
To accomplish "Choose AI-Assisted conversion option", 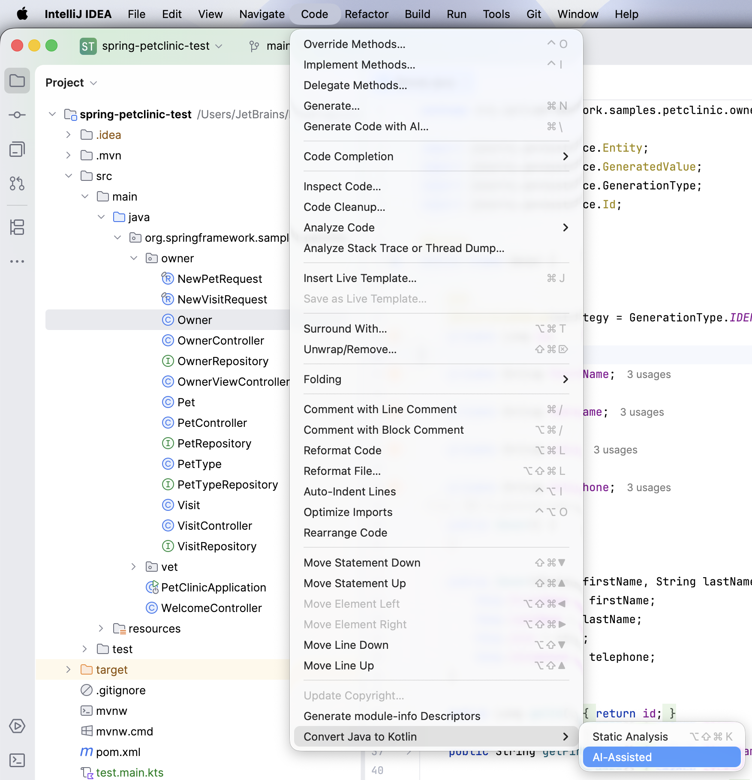I will [x=662, y=757].
